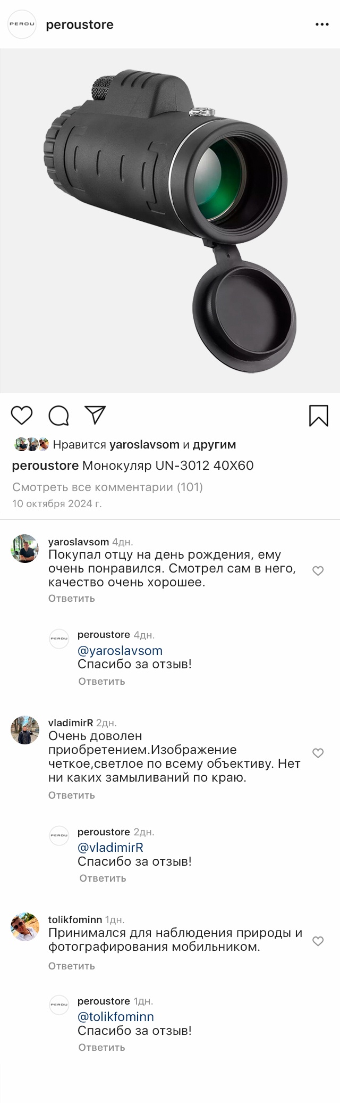Open the three-dot more options menu
Image resolution: width=340 pixels, height=1103 pixels.
pyautogui.click(x=322, y=25)
